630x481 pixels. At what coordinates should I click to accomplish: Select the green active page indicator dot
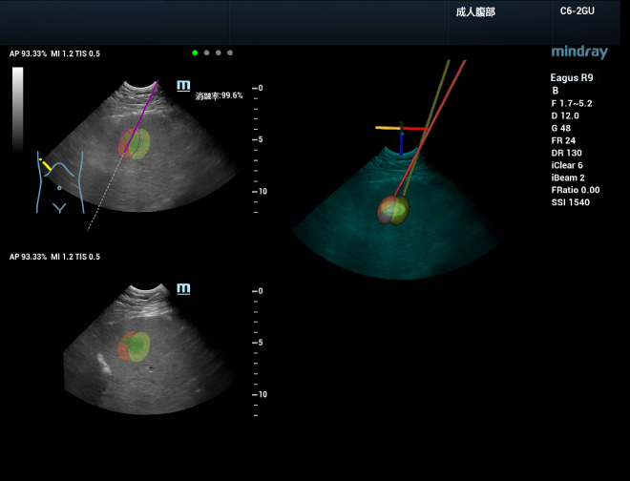[x=195, y=53]
